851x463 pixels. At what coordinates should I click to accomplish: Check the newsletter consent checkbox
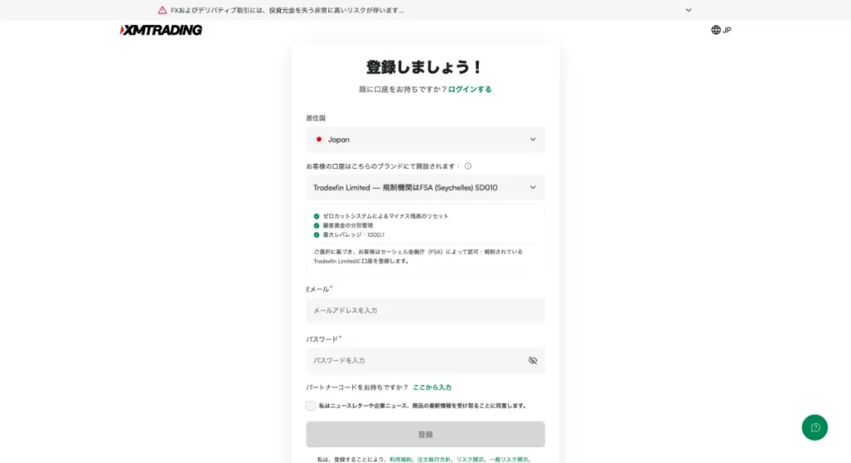311,406
